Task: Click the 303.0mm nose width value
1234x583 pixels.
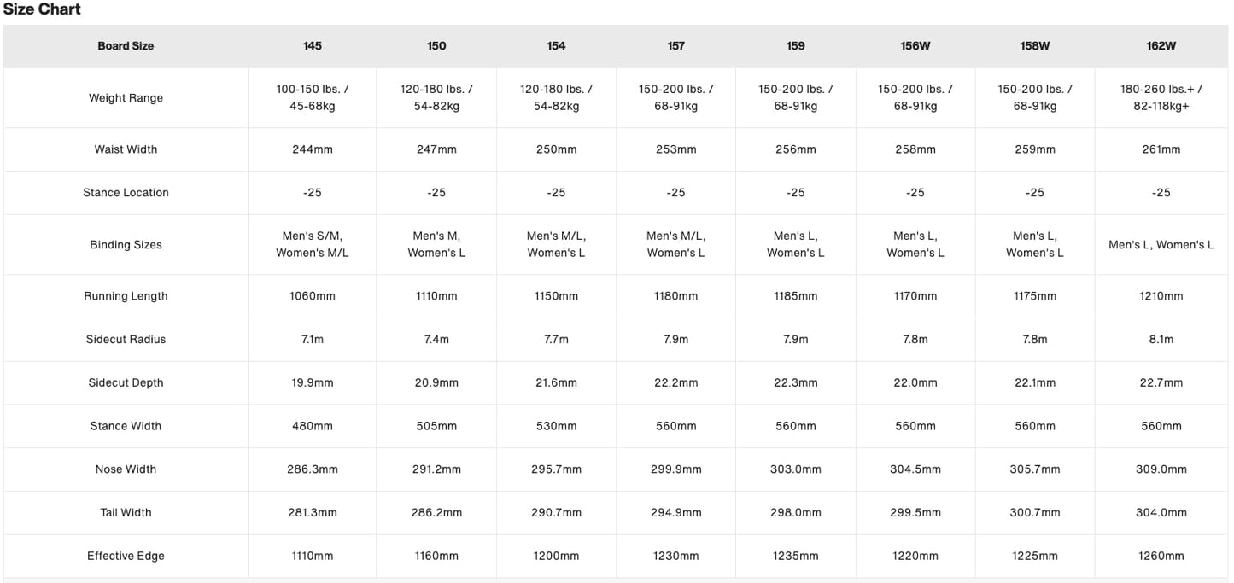Action: [x=795, y=469]
